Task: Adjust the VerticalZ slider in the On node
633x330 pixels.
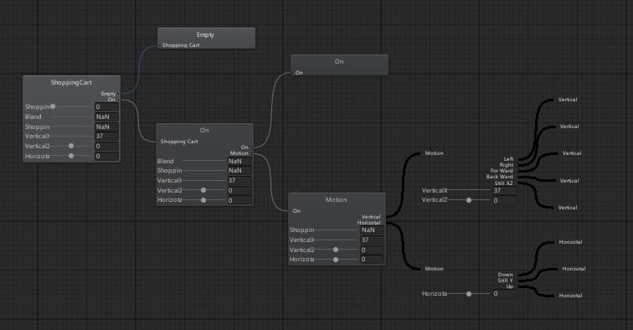Action: pyautogui.click(x=203, y=190)
